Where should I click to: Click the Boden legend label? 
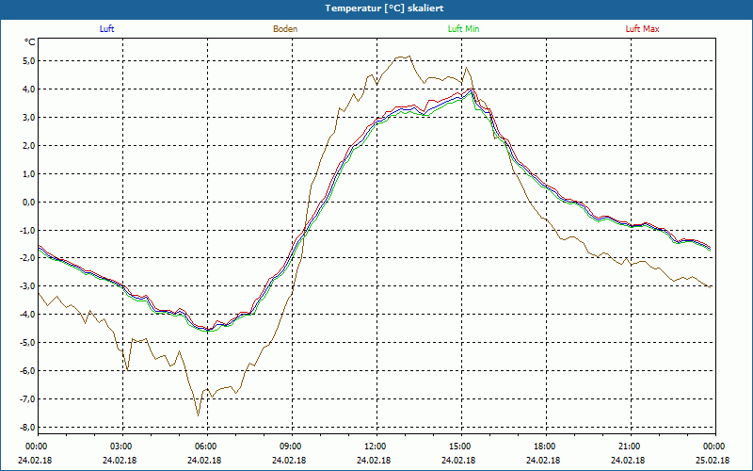pos(285,29)
